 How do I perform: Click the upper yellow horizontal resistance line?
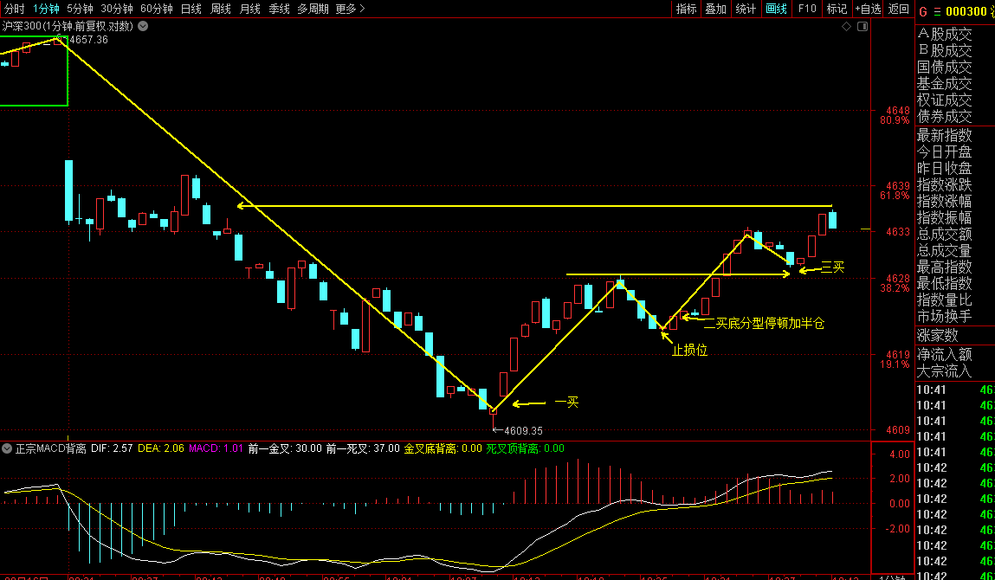pyautogui.click(x=537, y=206)
